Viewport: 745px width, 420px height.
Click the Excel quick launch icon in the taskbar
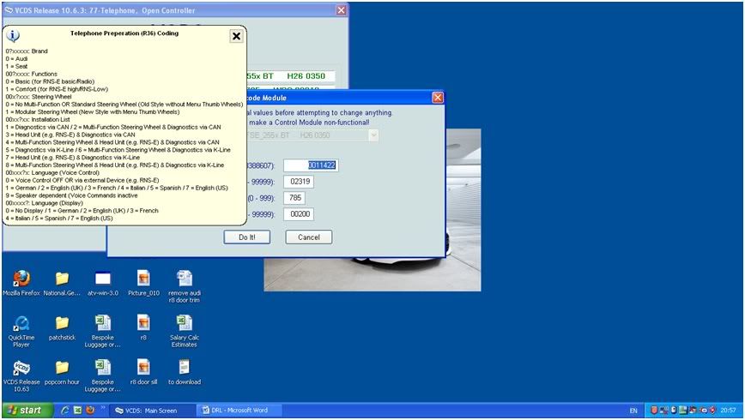[77, 411]
